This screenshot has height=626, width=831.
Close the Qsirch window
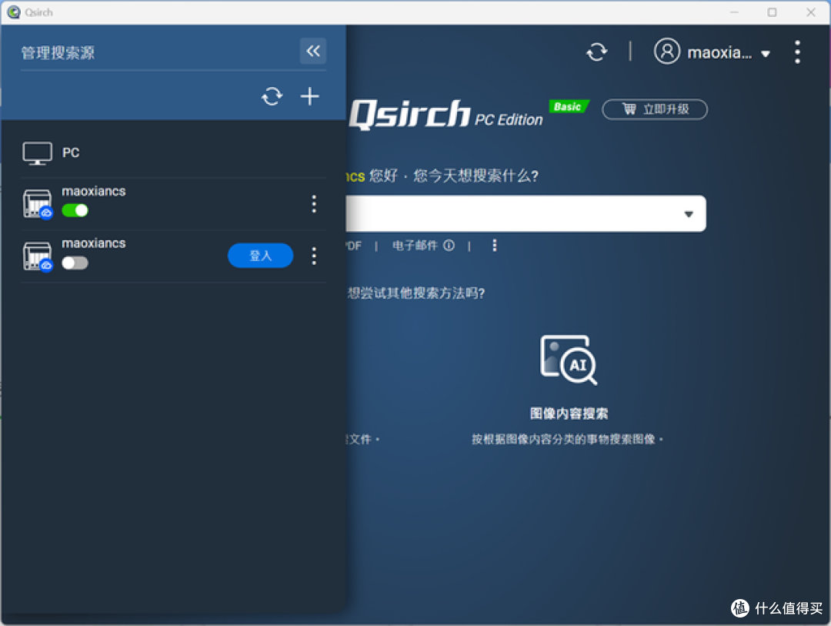pos(811,12)
